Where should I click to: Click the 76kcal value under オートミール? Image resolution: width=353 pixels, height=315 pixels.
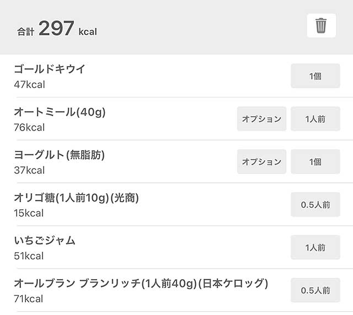[x=29, y=127]
